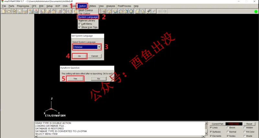Click the paintbrush Redraw icon
This screenshot has width=259, height=138.
pyautogui.click(x=154, y=11)
